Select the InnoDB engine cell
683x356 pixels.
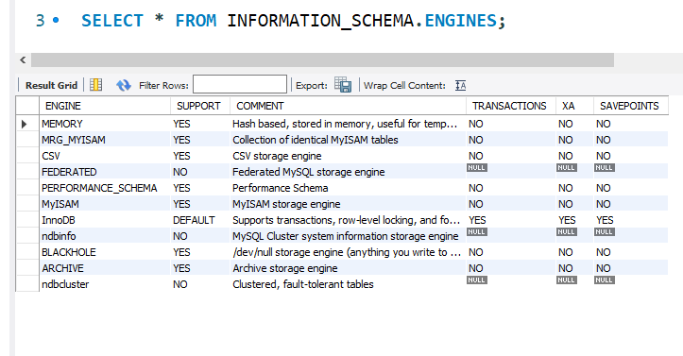pos(105,220)
